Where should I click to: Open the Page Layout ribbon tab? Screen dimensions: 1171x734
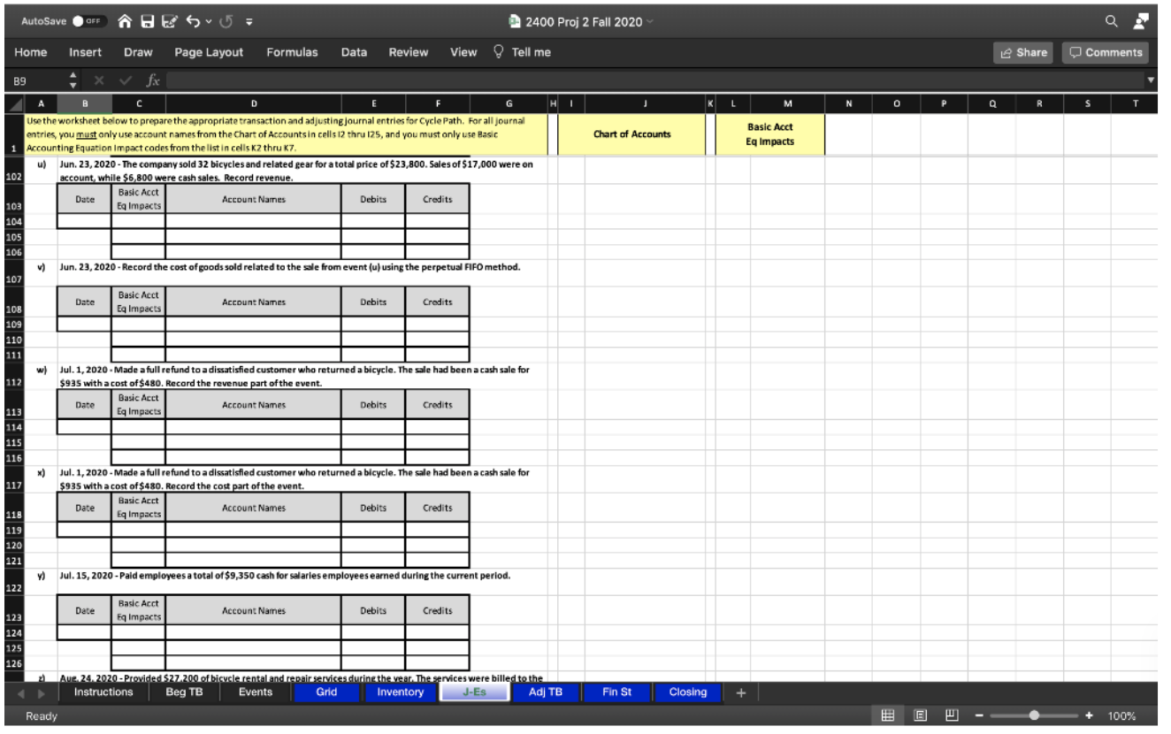point(209,52)
